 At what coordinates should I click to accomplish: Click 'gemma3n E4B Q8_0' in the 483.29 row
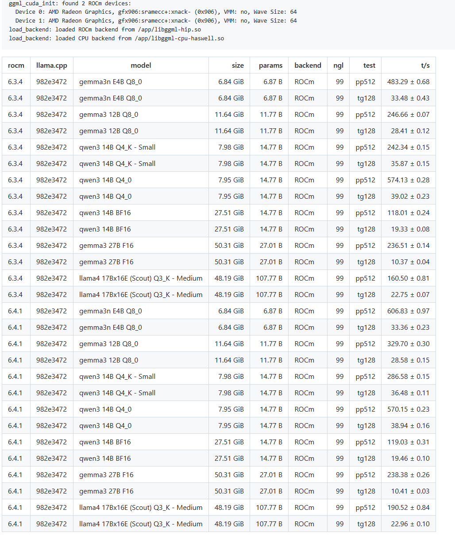tap(111, 82)
